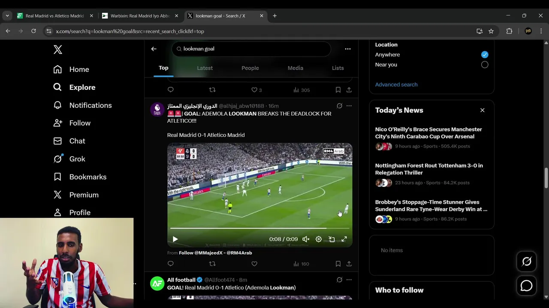Reload the page
549x308 pixels.
[x=33, y=31]
